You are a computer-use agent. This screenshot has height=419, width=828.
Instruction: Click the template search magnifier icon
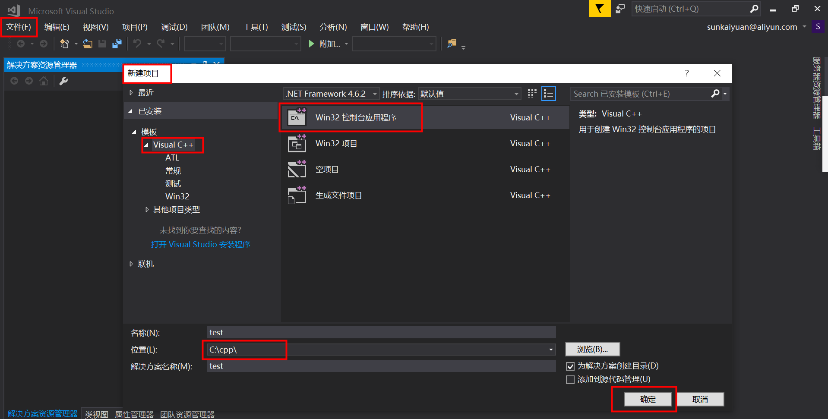click(x=715, y=94)
